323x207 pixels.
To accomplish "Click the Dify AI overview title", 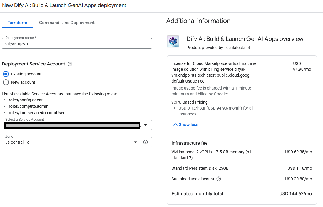I will pos(245,39).
